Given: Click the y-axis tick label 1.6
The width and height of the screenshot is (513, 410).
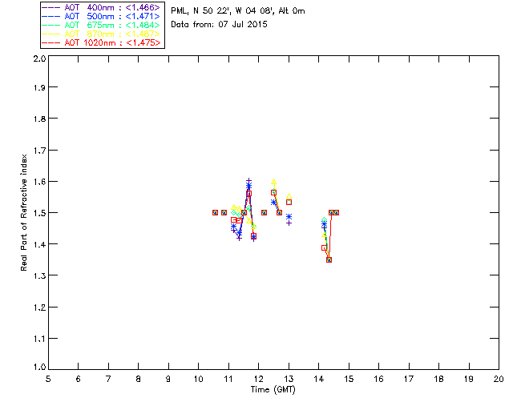Looking at the screenshot, I should pos(39,182).
